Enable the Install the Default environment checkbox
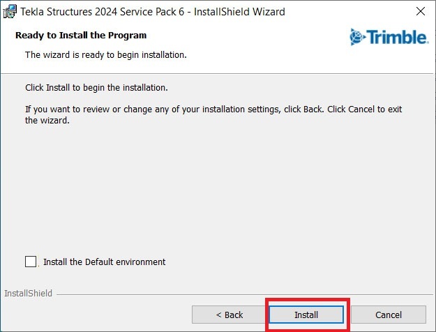The height and width of the screenshot is (332, 436). pyautogui.click(x=31, y=262)
